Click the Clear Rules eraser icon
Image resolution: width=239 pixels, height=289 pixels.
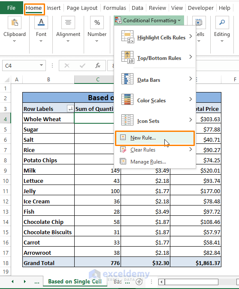(123, 150)
